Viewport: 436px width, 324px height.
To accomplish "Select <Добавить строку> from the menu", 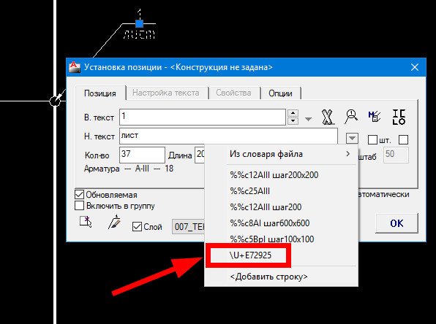I will [268, 277].
